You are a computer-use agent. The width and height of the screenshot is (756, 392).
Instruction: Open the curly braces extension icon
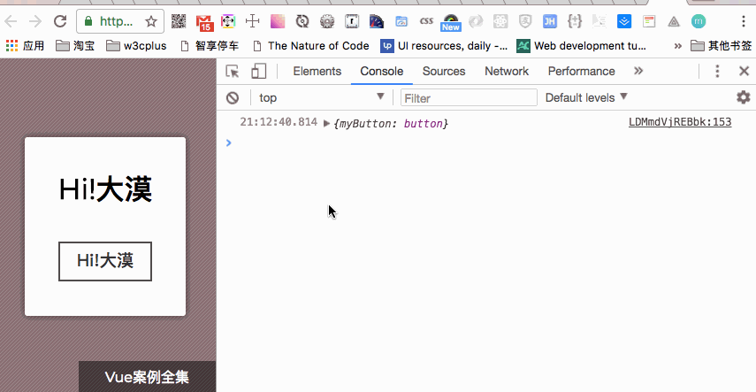[575, 21]
